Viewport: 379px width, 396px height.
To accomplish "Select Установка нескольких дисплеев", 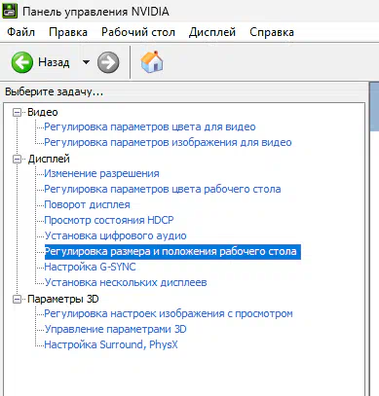I will [126, 282].
